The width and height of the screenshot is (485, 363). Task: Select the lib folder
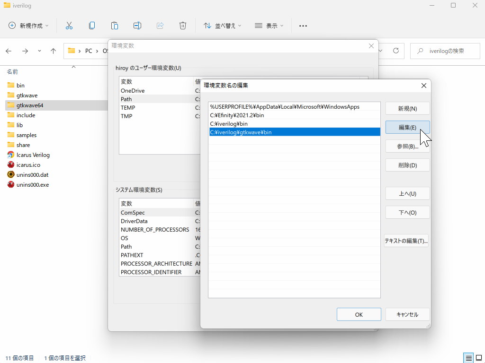[19, 125]
